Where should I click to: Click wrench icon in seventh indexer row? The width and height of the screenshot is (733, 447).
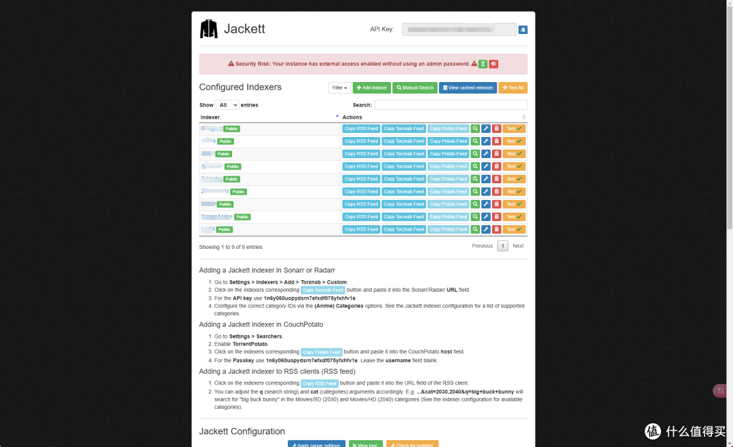coord(486,204)
